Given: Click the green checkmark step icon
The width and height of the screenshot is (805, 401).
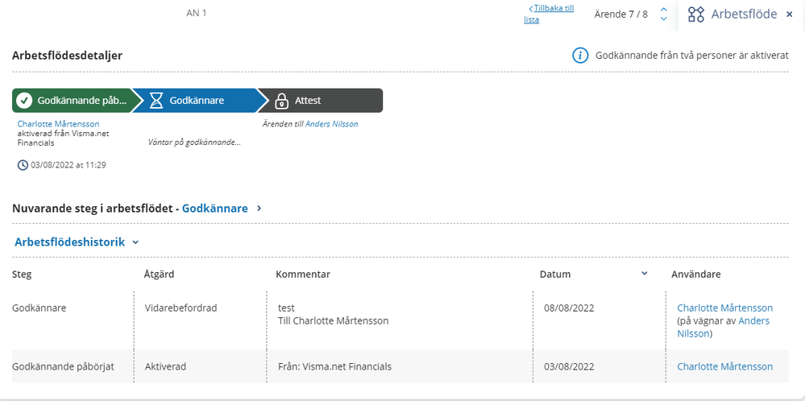Looking at the screenshot, I should (24, 101).
